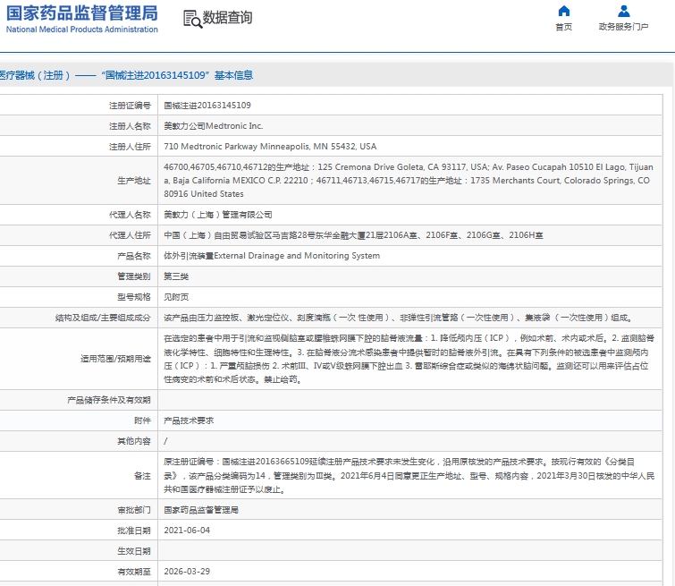Click the 有效期至 label

click(134, 572)
